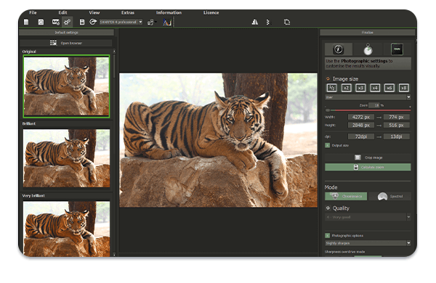Image resolution: width=436 pixels, height=283 pixels.
Task: Click the info icon in Finalise panel
Action: 339,49
